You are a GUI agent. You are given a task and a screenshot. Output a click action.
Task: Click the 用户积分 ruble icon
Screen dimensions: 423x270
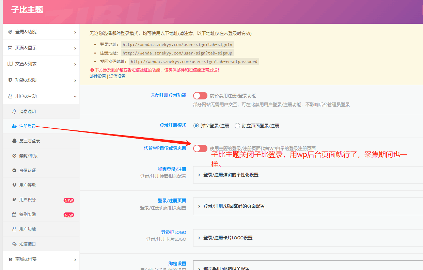(14, 200)
